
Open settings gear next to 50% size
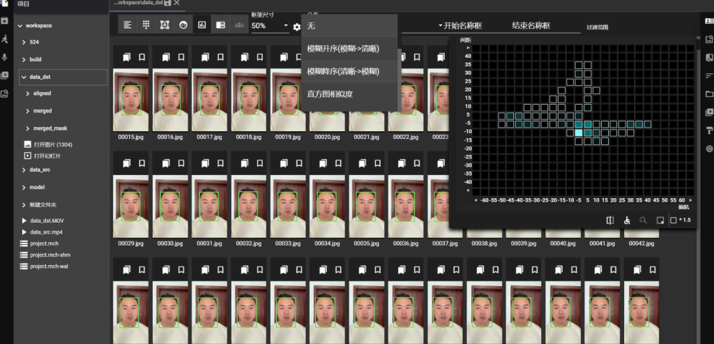pyautogui.click(x=297, y=27)
